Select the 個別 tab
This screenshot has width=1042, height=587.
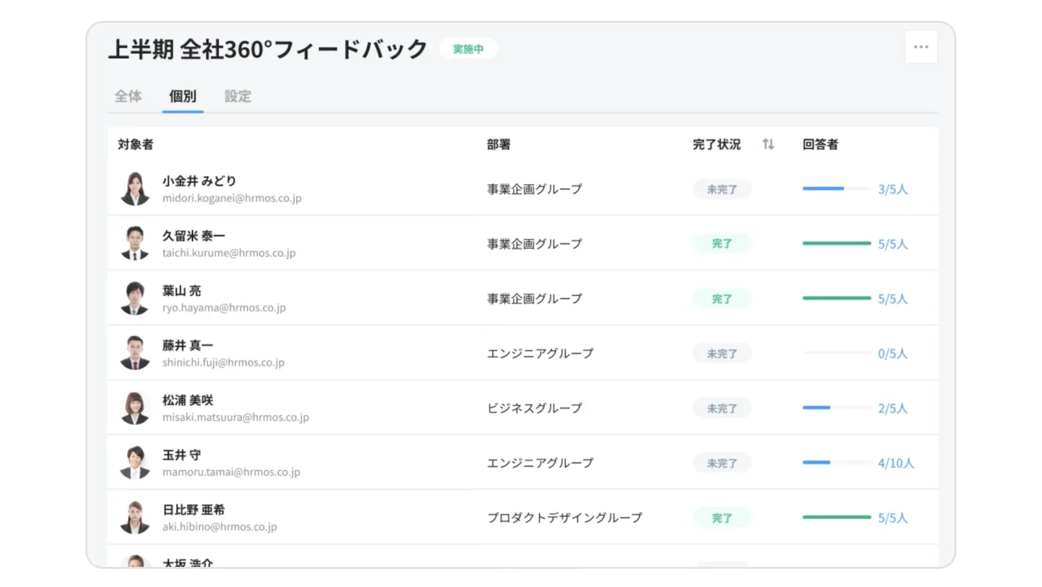click(x=182, y=96)
